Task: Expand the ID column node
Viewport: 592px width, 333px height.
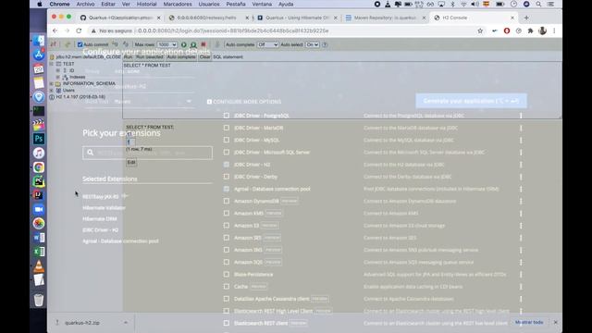Action: tap(58, 70)
